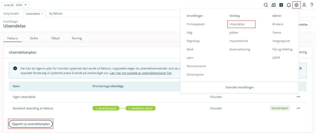Screen dimensions: 316x133
Task: Click Opprett ny utsendelsesplan button
Action: tap(31, 124)
